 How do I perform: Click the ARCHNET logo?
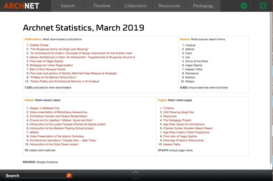tap(21, 5)
